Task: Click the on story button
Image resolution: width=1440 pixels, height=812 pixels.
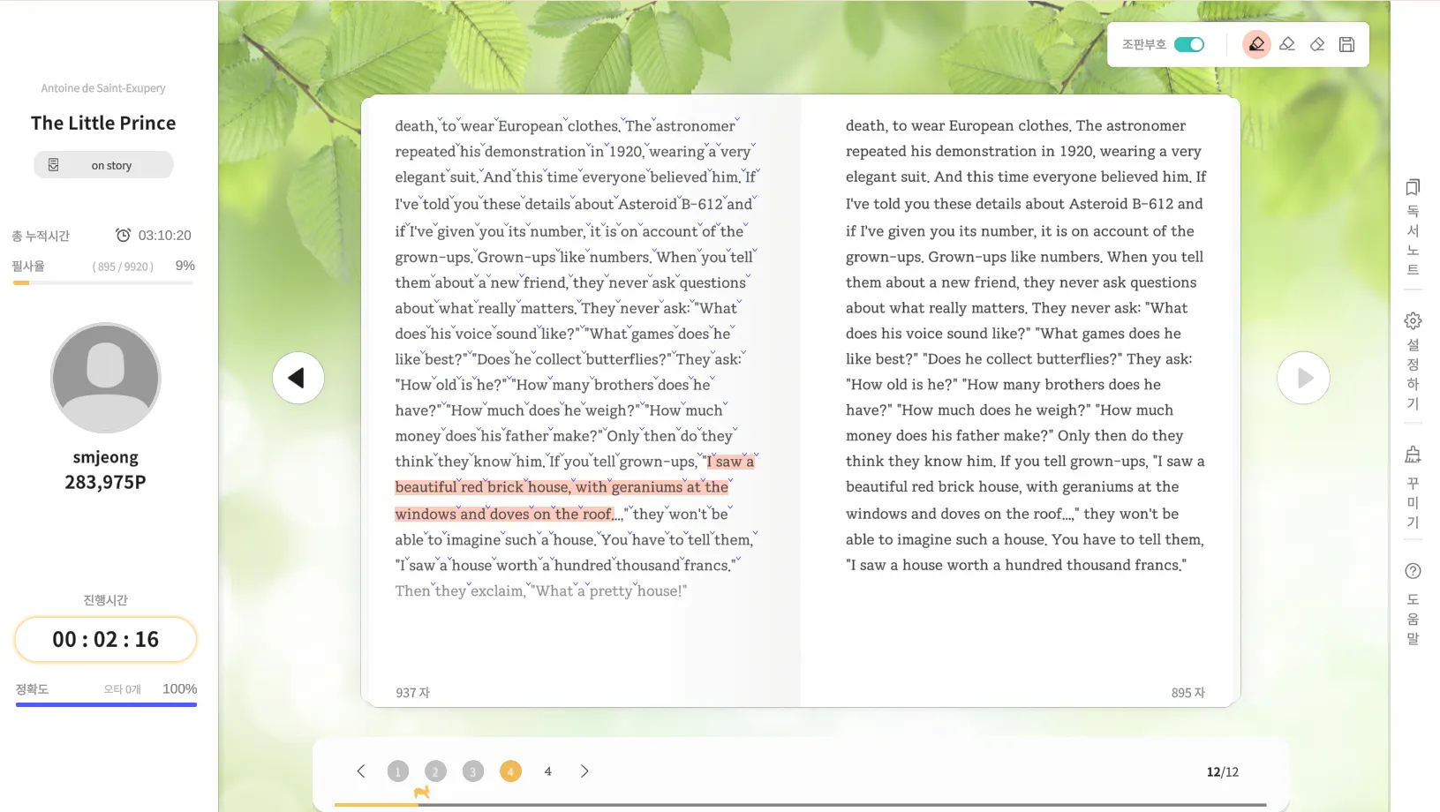Action: (x=103, y=165)
